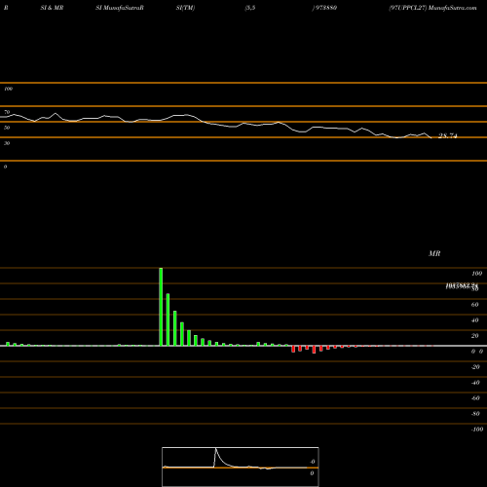Click the RSI value label 28.74
The height and width of the screenshot is (487, 487).
pyautogui.click(x=448, y=136)
